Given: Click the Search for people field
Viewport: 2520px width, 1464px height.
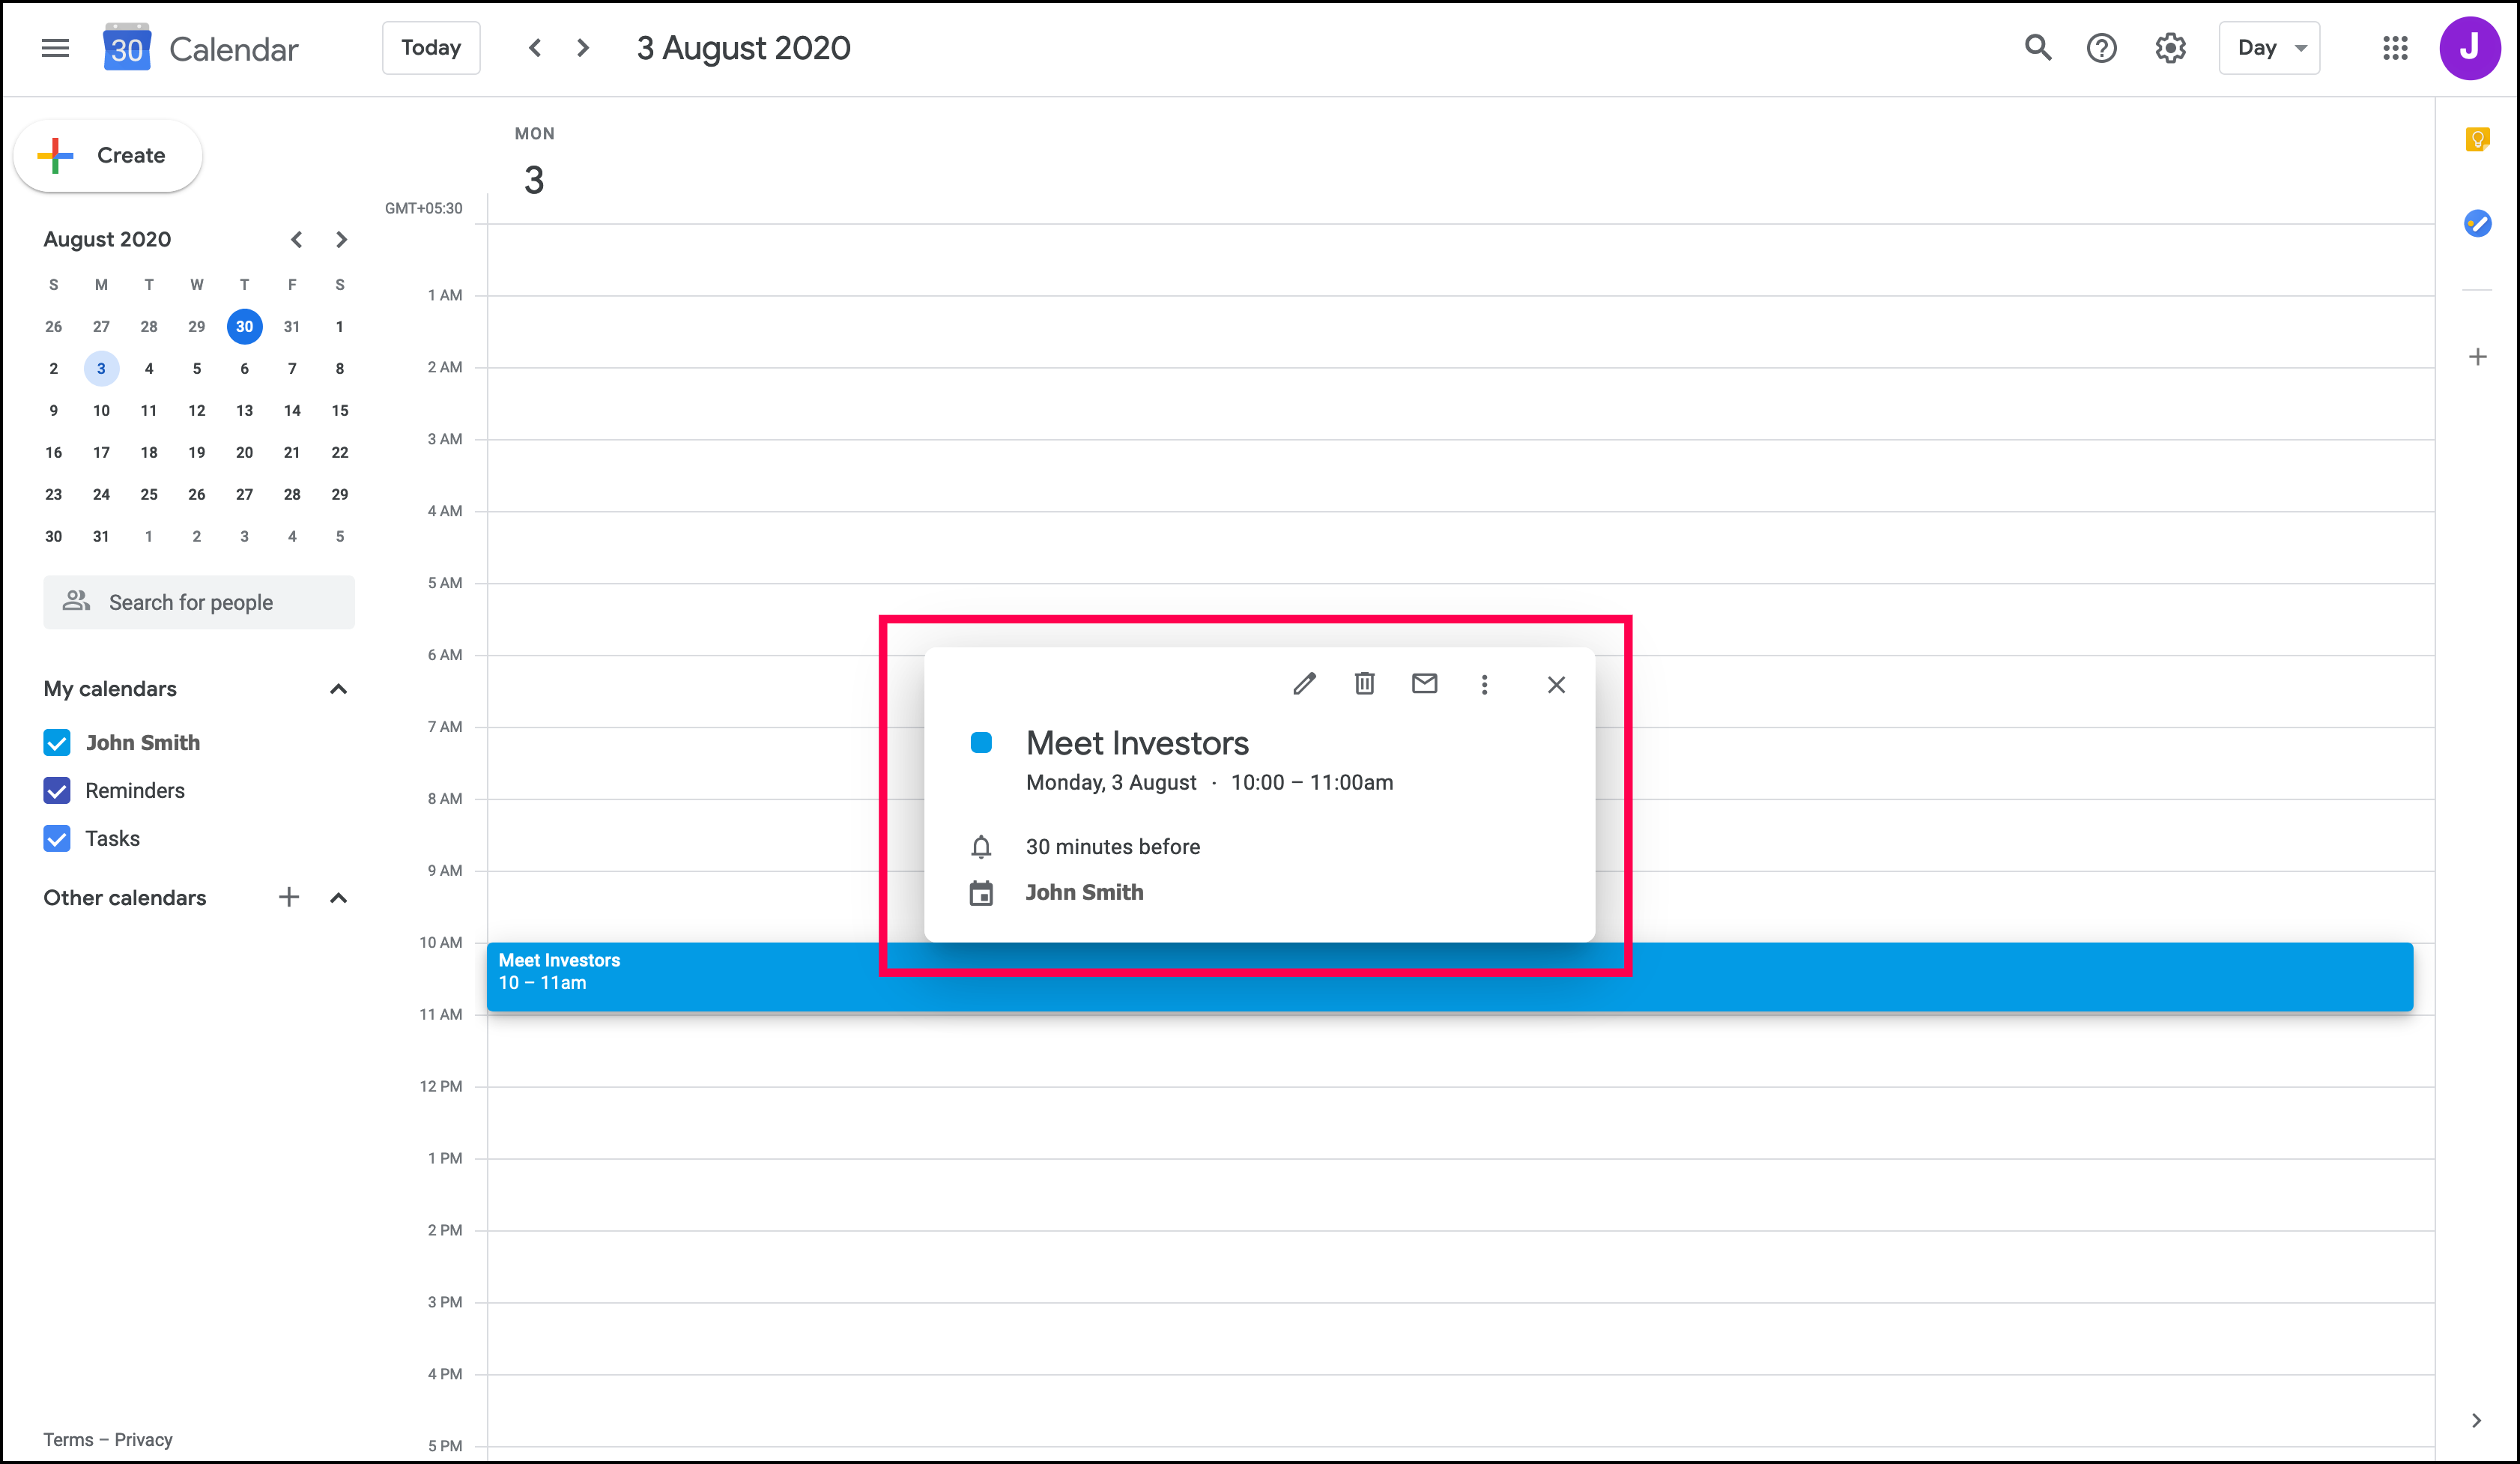Looking at the screenshot, I should pos(199,602).
